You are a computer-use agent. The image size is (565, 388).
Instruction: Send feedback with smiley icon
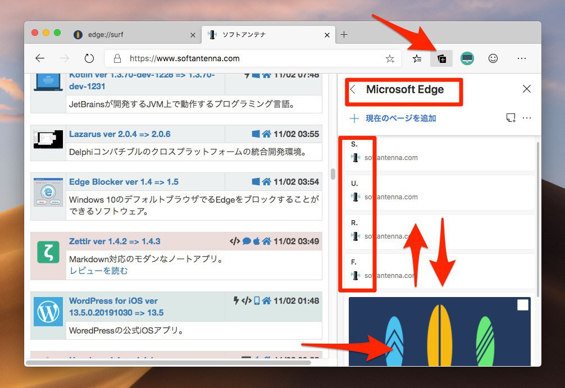point(493,58)
